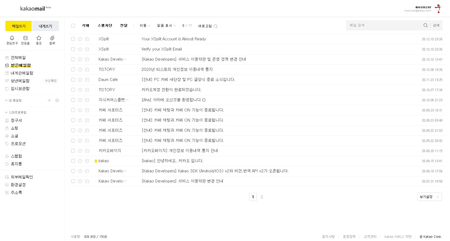Viewport: 450px width, 241px height.
Task: Click the refresh icon next to 새로고침
Action: click(216, 26)
